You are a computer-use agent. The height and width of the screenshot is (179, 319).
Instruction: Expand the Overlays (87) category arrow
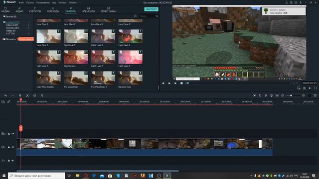29,28
